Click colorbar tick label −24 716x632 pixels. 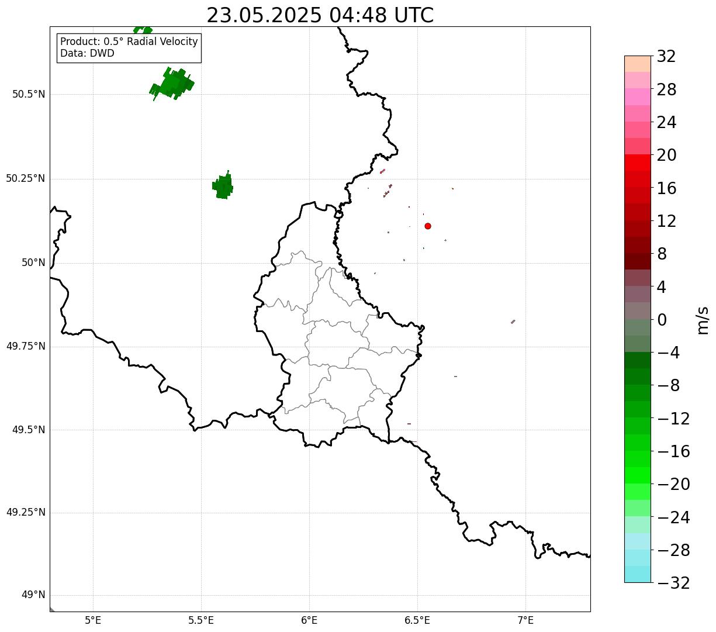(673, 517)
